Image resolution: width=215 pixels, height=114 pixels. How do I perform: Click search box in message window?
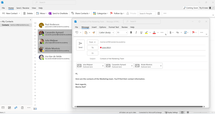[x=142, y=21]
